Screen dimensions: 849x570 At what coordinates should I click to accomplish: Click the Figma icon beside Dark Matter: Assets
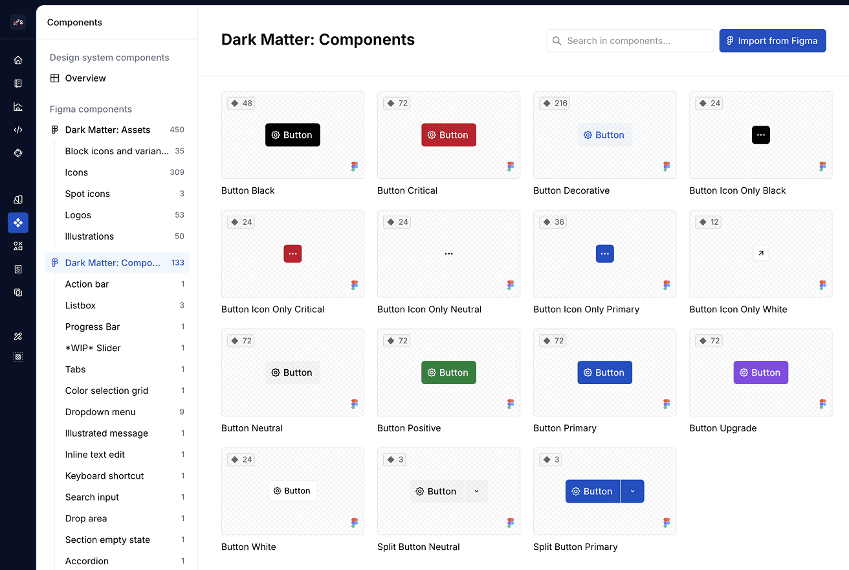coord(55,130)
